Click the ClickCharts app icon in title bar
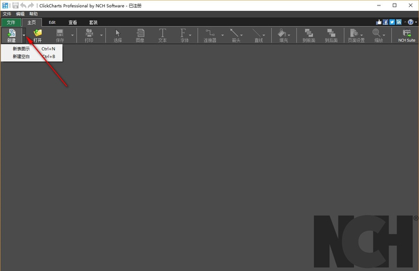 click(5, 5)
